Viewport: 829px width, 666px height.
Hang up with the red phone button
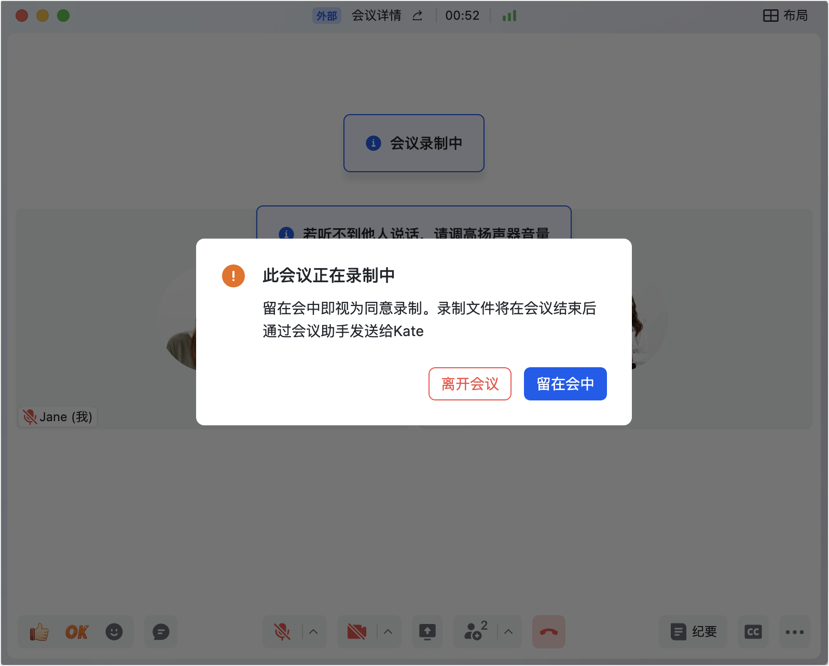click(x=549, y=632)
